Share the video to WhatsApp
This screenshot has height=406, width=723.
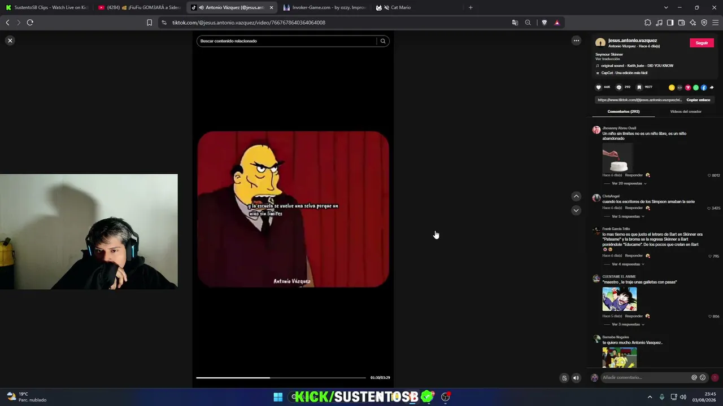tap(696, 87)
